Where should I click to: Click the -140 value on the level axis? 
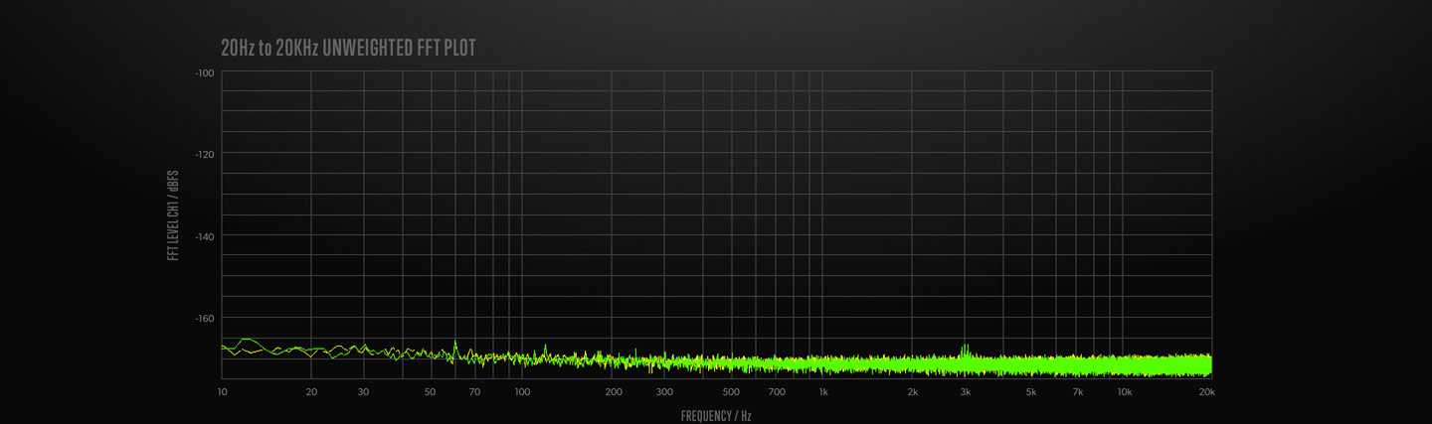(x=205, y=236)
